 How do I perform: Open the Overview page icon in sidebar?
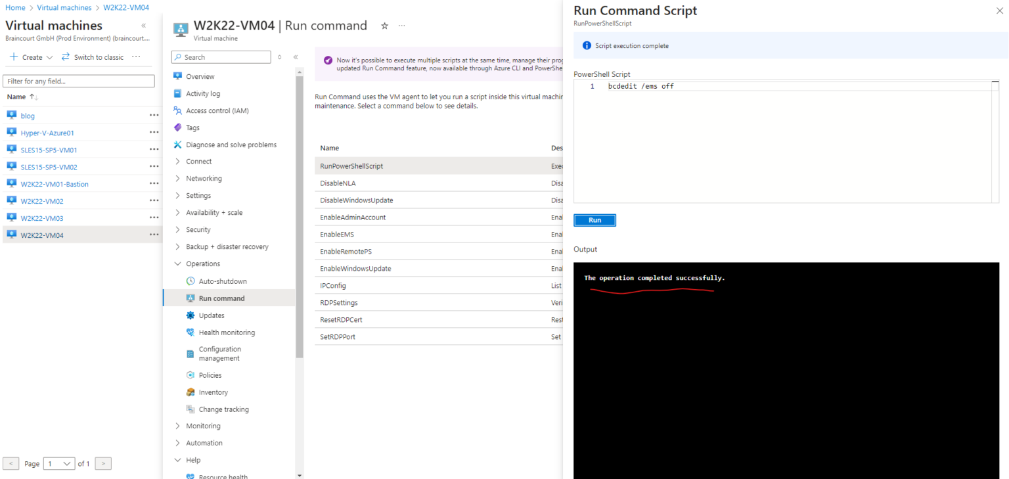click(177, 76)
